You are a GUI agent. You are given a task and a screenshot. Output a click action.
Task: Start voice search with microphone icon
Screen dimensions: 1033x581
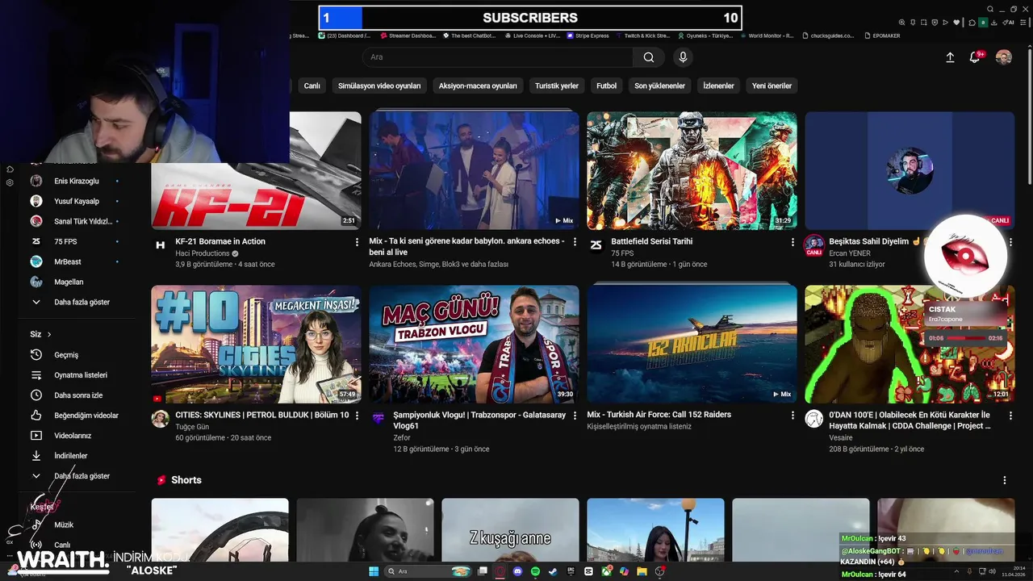click(683, 57)
